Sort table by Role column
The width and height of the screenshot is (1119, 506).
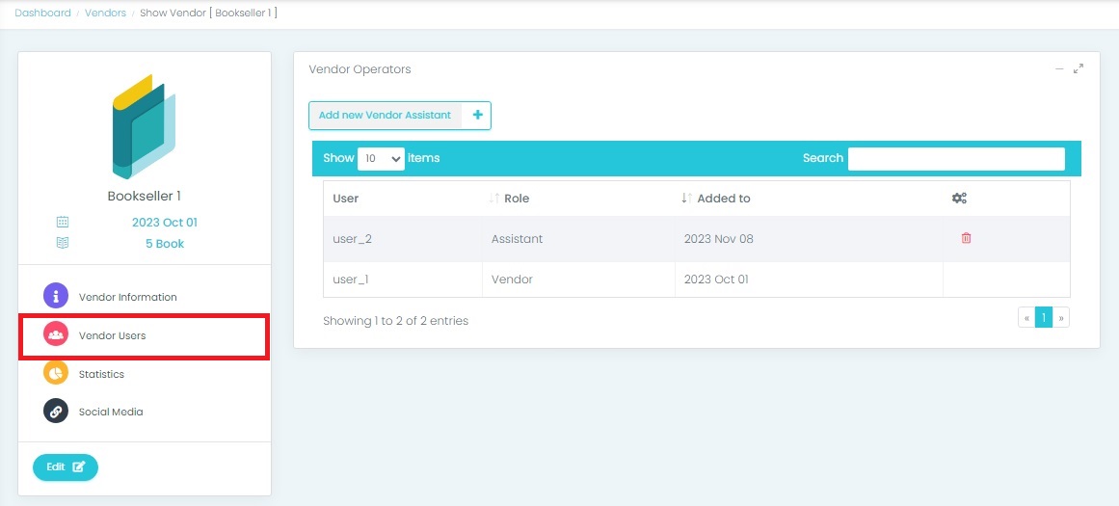(516, 199)
